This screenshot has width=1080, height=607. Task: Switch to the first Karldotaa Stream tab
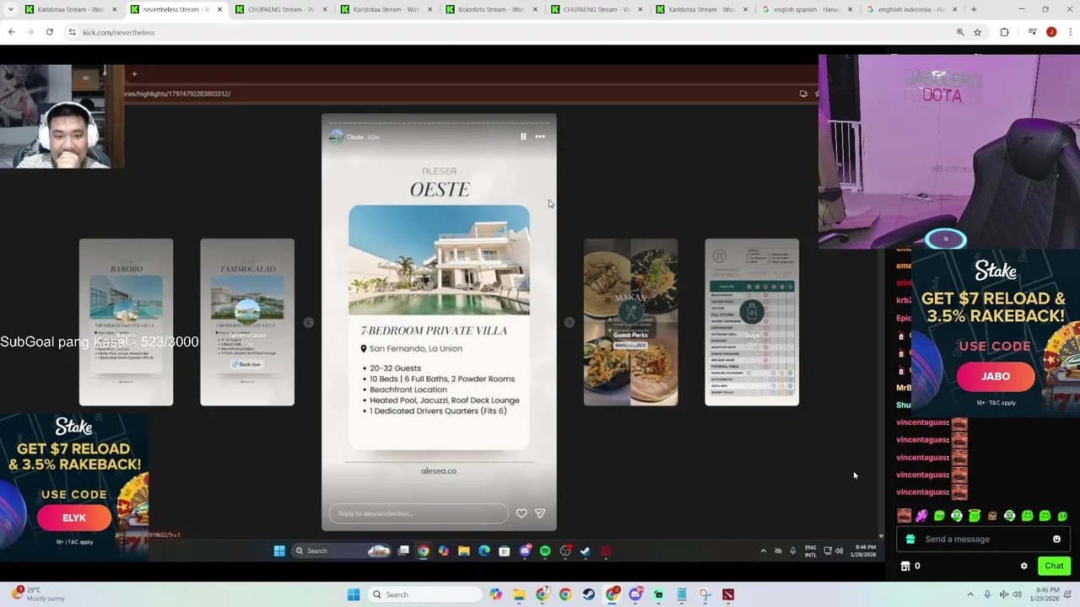[x=71, y=9]
